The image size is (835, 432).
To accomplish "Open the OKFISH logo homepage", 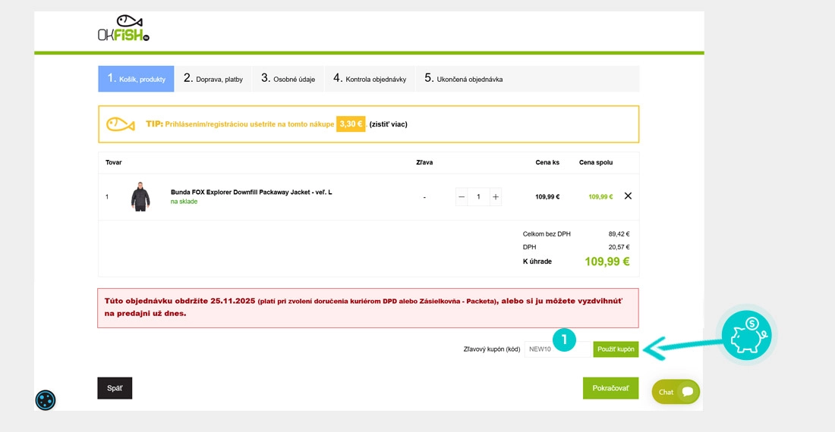I will pyautogui.click(x=124, y=28).
